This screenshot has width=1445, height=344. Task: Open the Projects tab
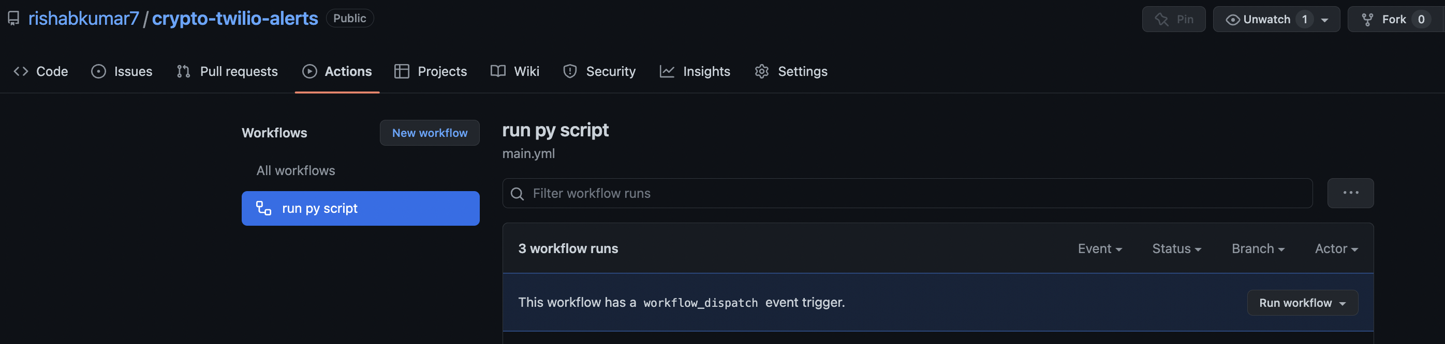point(431,71)
